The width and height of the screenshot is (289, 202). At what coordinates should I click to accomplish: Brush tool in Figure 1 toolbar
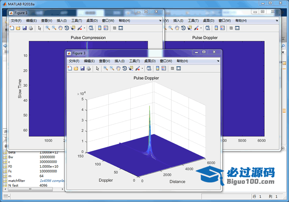point(80,28)
